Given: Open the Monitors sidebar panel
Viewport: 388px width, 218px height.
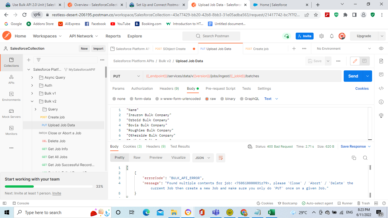Looking at the screenshot, I should point(11,131).
